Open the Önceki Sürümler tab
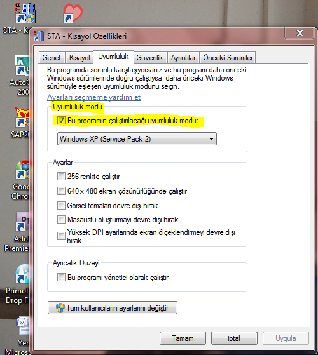Viewport: 318px width, 355px height. [x=228, y=58]
